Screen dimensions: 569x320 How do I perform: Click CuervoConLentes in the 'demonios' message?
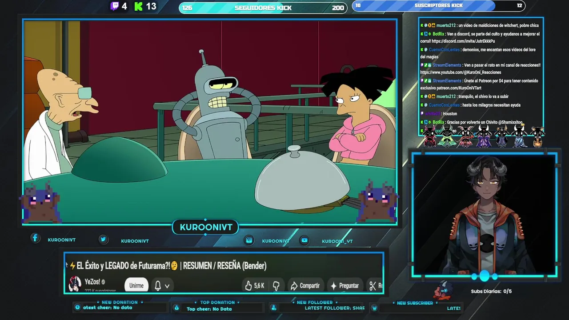point(444,50)
